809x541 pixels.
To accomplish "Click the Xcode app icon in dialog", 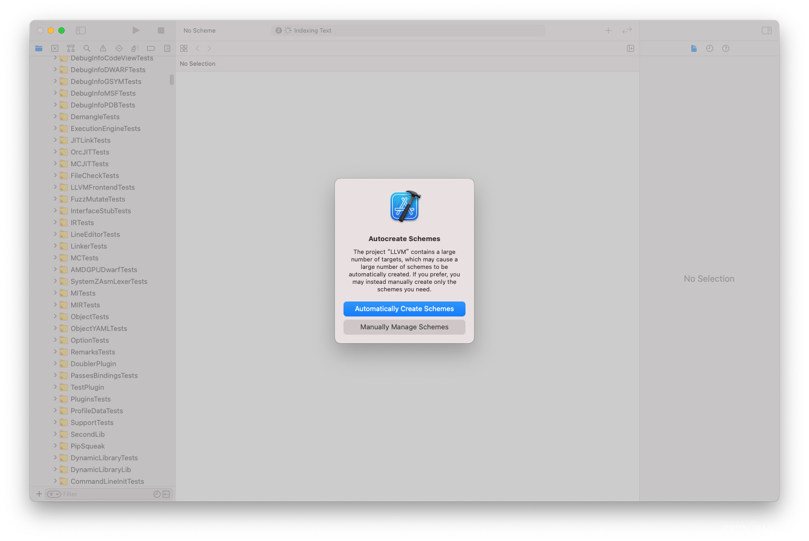I will pyautogui.click(x=405, y=206).
